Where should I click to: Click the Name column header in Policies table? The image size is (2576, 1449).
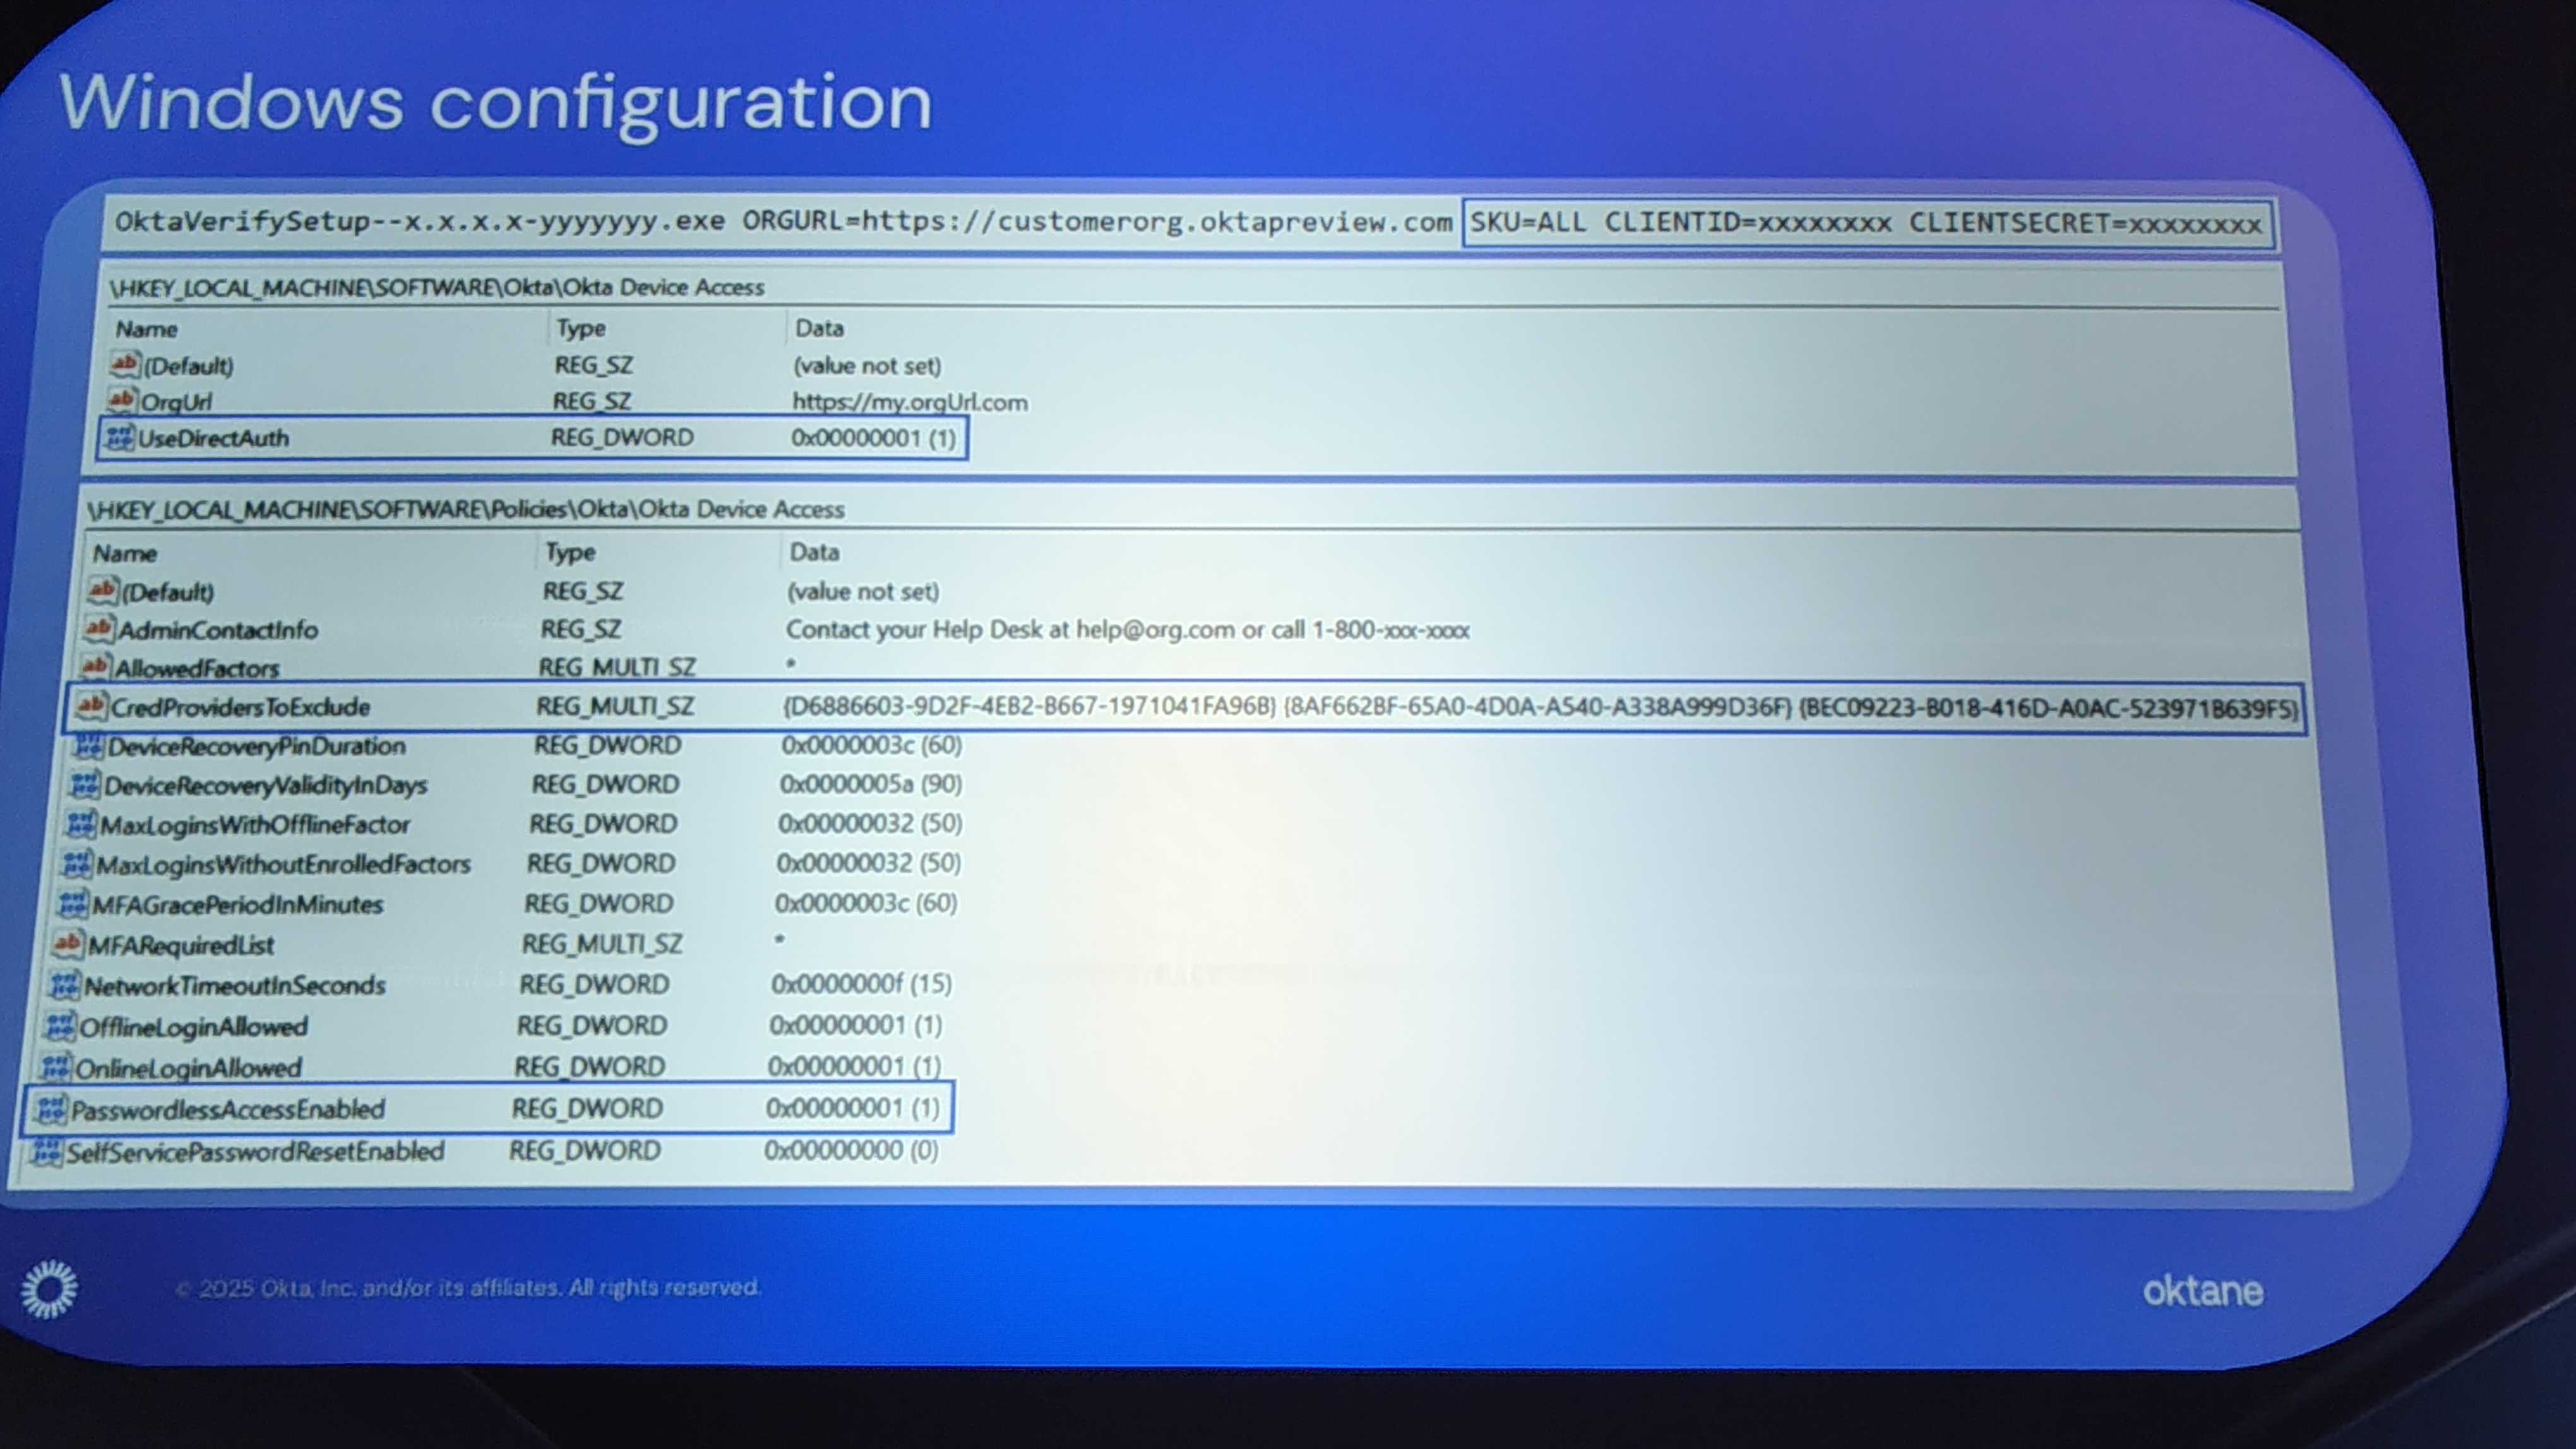pyautogui.click(x=125, y=553)
